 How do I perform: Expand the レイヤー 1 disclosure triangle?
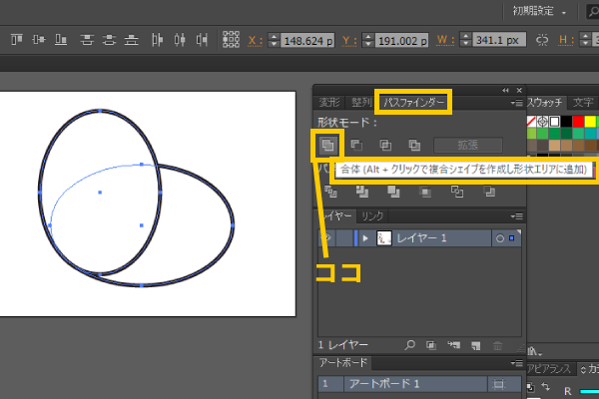point(365,238)
